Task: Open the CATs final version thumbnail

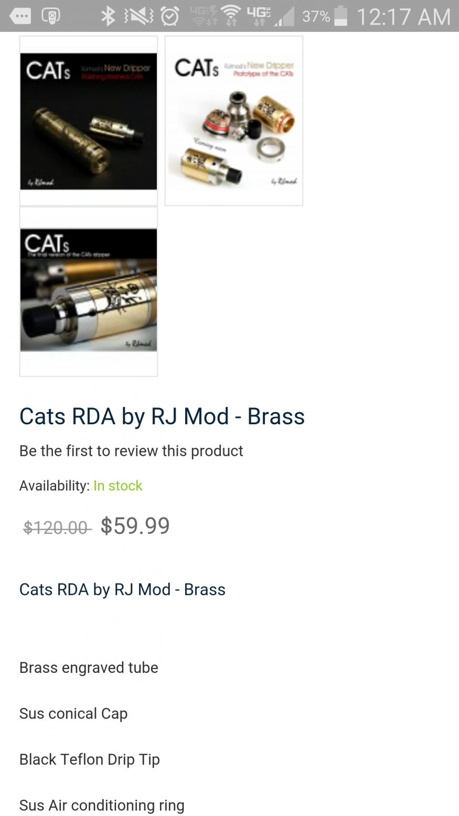Action: point(89,291)
